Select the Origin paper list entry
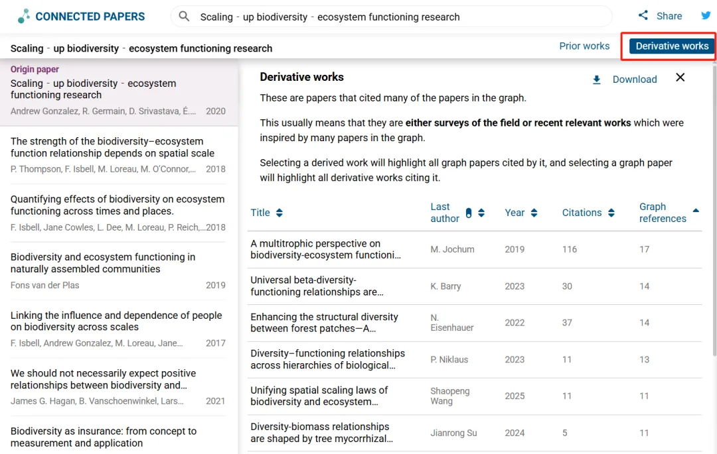Image resolution: width=717 pixels, height=454 pixels. pos(118,91)
